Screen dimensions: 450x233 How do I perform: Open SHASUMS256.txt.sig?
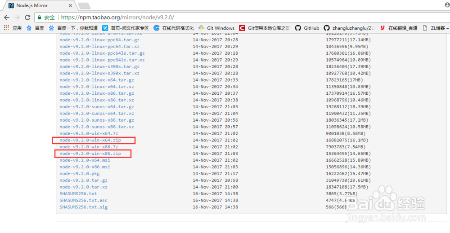point(84,207)
